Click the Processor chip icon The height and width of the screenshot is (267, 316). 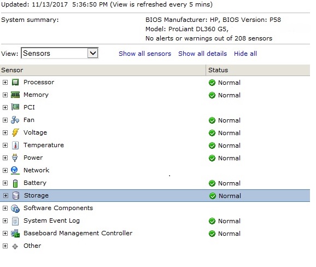click(15, 82)
